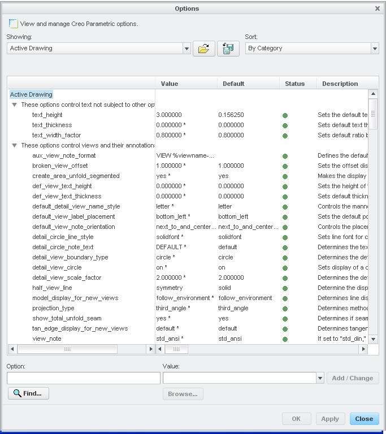Click the green status dot for text_height
The image size is (386, 434).
click(x=285, y=115)
